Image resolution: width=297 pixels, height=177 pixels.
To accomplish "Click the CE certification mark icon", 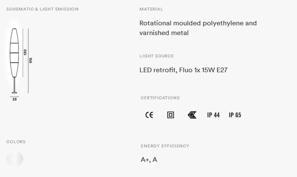I will 149,115.
